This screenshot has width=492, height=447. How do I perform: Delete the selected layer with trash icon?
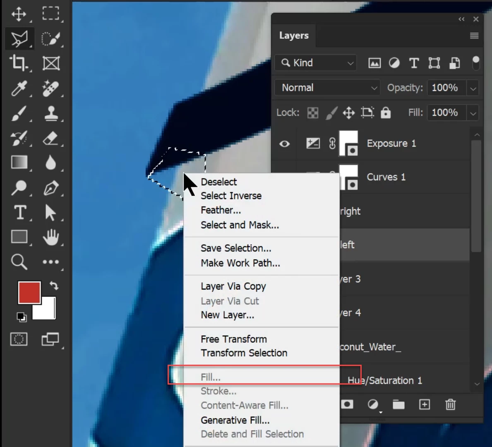[450, 405]
